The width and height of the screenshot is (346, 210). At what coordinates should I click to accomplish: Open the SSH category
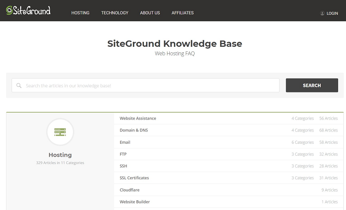pos(123,166)
